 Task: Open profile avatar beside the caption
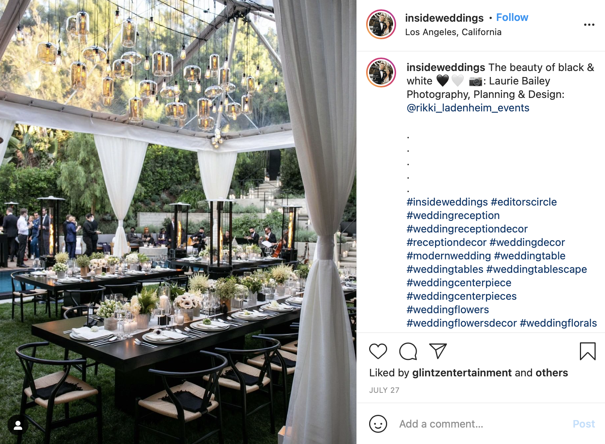381,73
